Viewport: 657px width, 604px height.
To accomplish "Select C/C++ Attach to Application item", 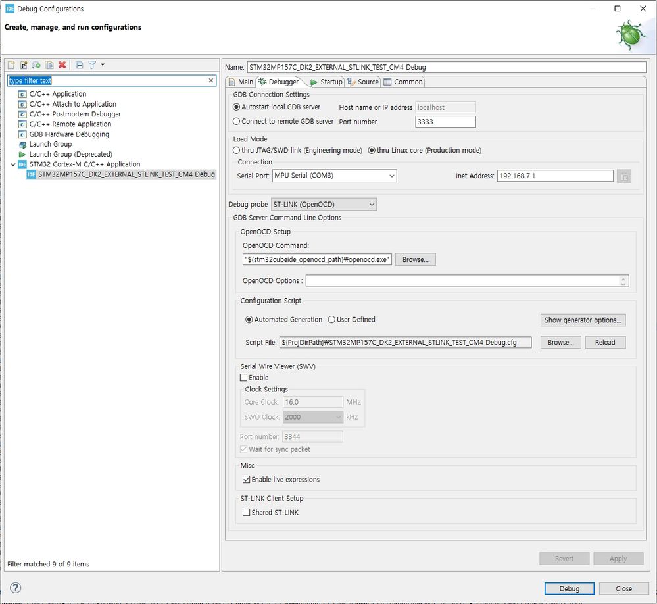I will point(72,104).
